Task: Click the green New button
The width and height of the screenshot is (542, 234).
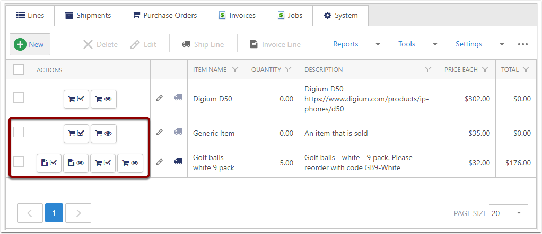Action: point(30,44)
